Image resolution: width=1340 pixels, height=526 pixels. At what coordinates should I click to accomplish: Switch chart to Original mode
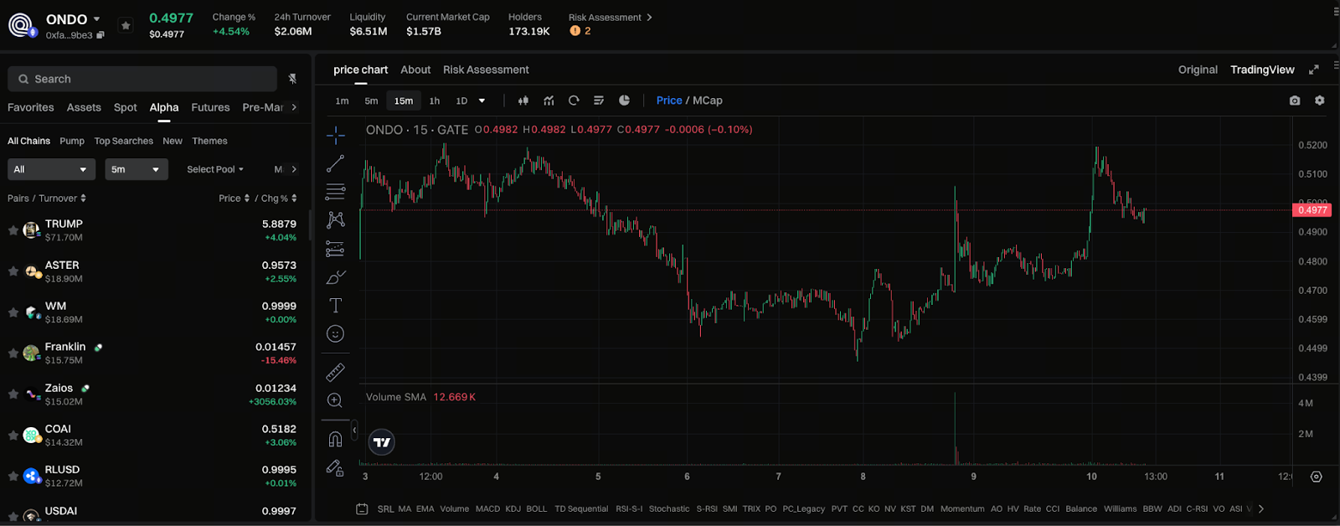coord(1198,70)
